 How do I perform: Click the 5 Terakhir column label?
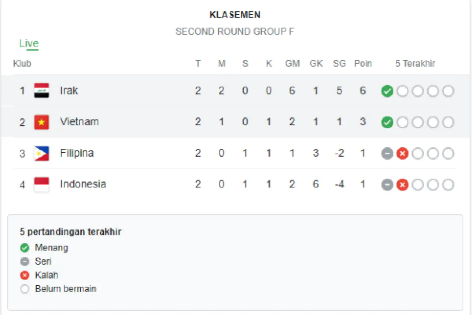[415, 63]
